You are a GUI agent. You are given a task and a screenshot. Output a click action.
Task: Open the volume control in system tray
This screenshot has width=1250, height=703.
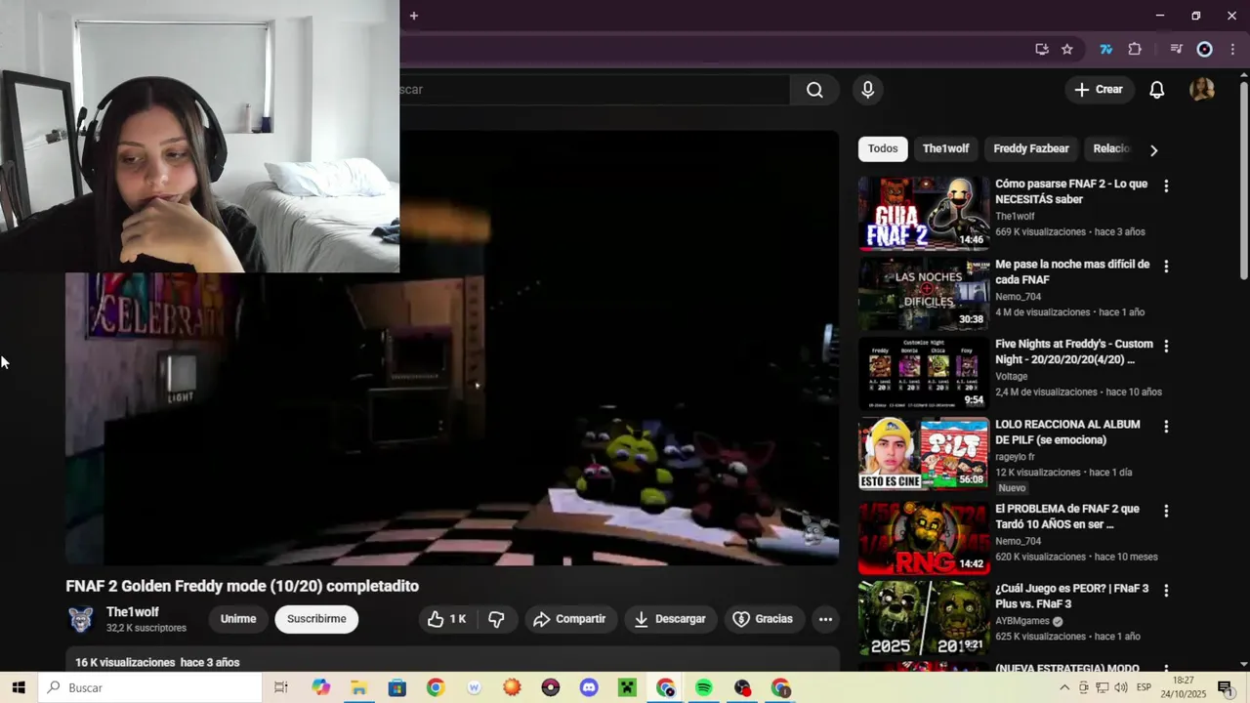1121,687
